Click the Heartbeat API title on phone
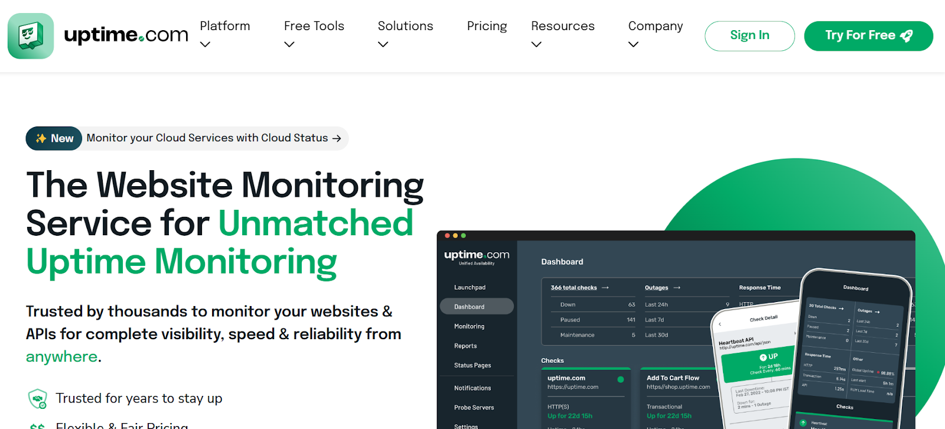Image resolution: width=945 pixels, height=429 pixels. tap(736, 341)
